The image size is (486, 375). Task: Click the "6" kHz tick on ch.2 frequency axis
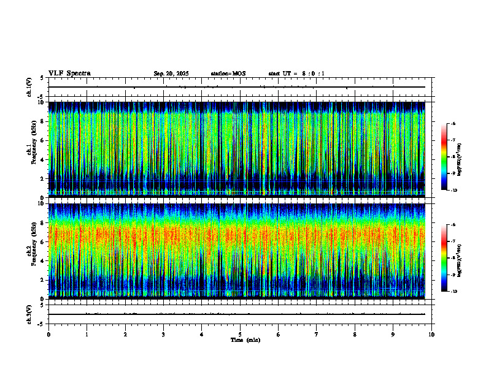coord(43,242)
